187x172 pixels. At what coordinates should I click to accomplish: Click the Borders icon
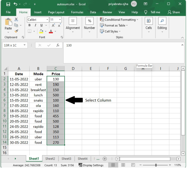29,31
